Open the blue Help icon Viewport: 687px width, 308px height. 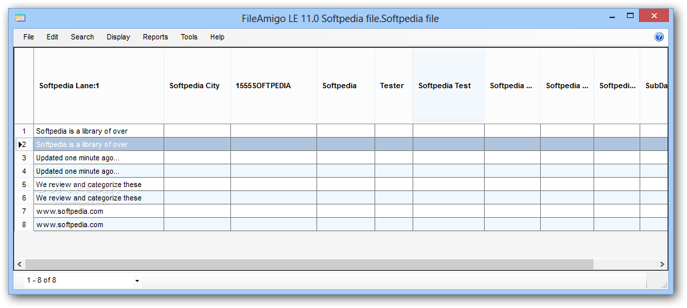pos(658,37)
